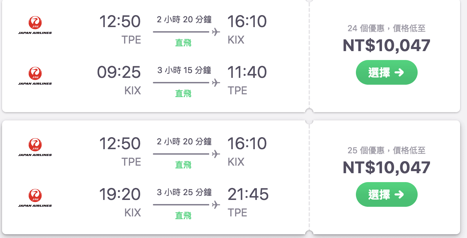Click 19:20 departure time from KIX
The width and height of the screenshot is (467, 238).
pos(120,194)
